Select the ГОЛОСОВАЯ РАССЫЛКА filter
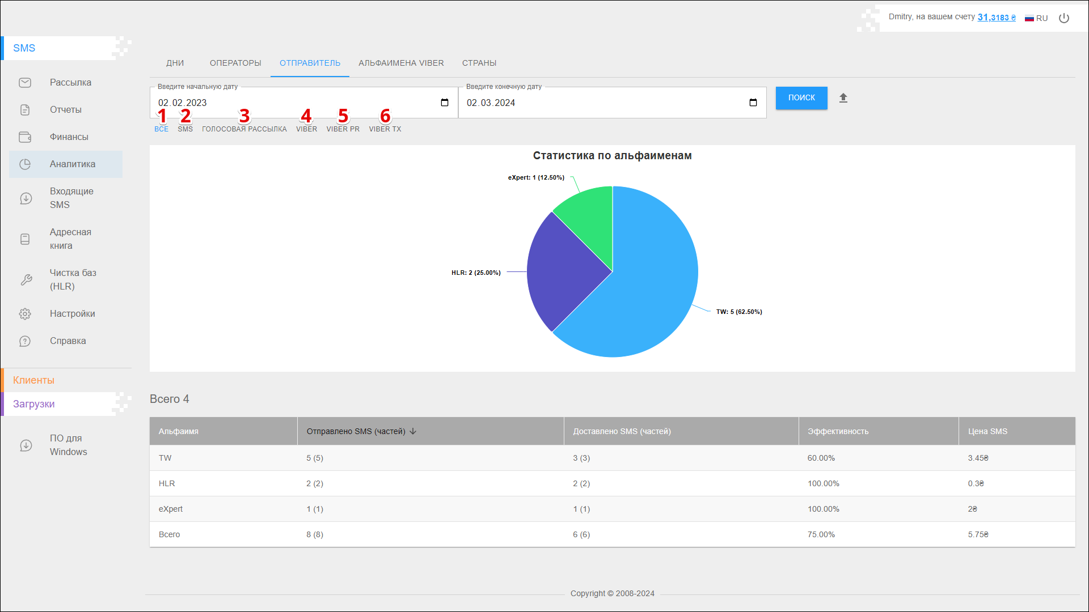This screenshot has width=1089, height=612. tap(244, 129)
